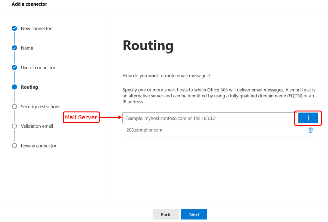
Task: Go to the Validation email step label
Action: click(37, 126)
